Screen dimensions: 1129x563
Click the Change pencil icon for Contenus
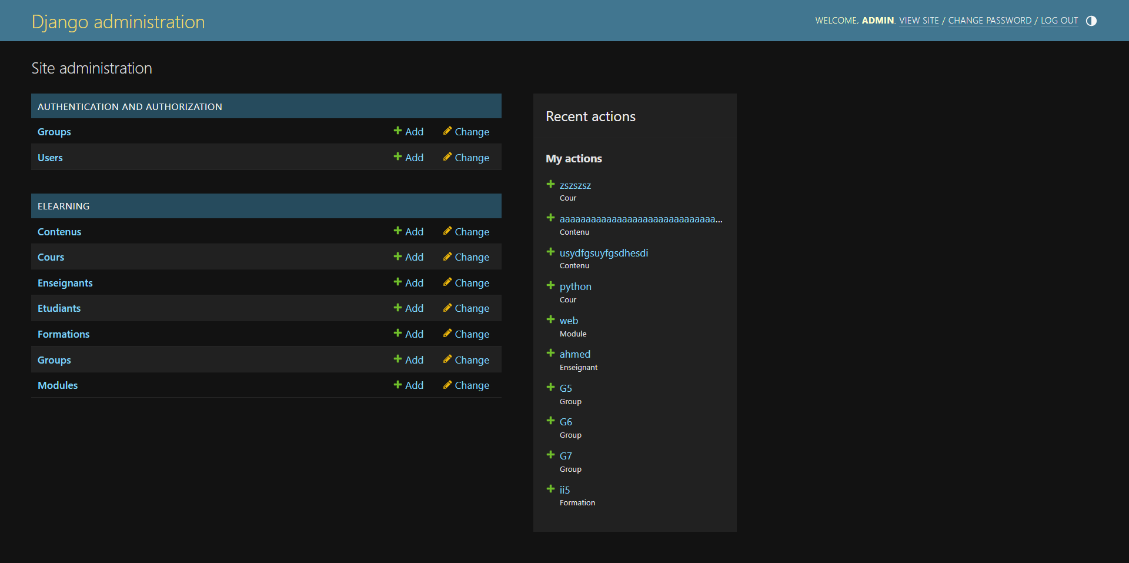click(447, 231)
